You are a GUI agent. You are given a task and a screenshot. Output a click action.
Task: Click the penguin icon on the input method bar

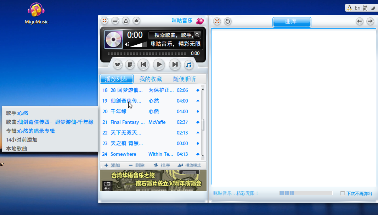point(349,8)
